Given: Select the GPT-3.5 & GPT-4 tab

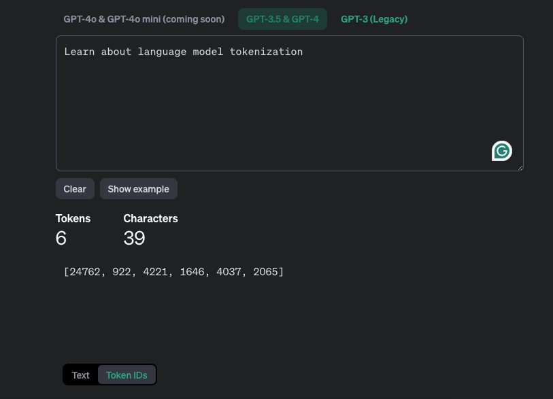Looking at the screenshot, I should (x=282, y=19).
